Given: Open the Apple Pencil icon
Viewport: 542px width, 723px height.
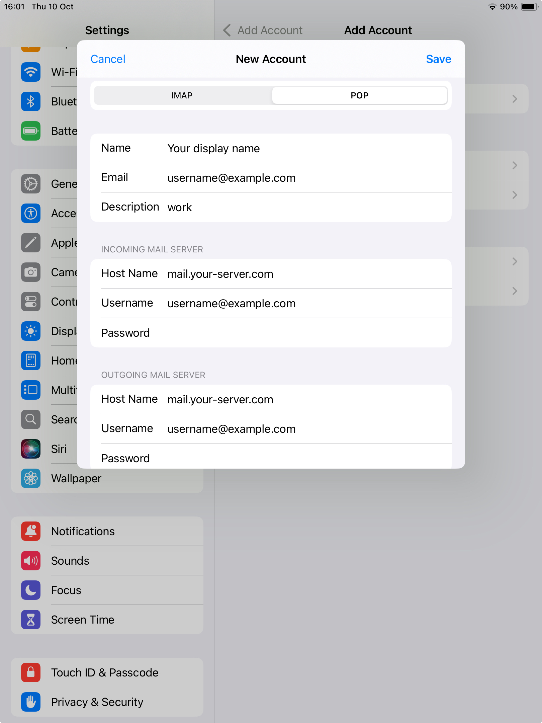Looking at the screenshot, I should (31, 243).
